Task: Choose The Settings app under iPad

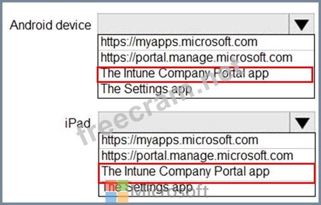Action: [x=207, y=190]
